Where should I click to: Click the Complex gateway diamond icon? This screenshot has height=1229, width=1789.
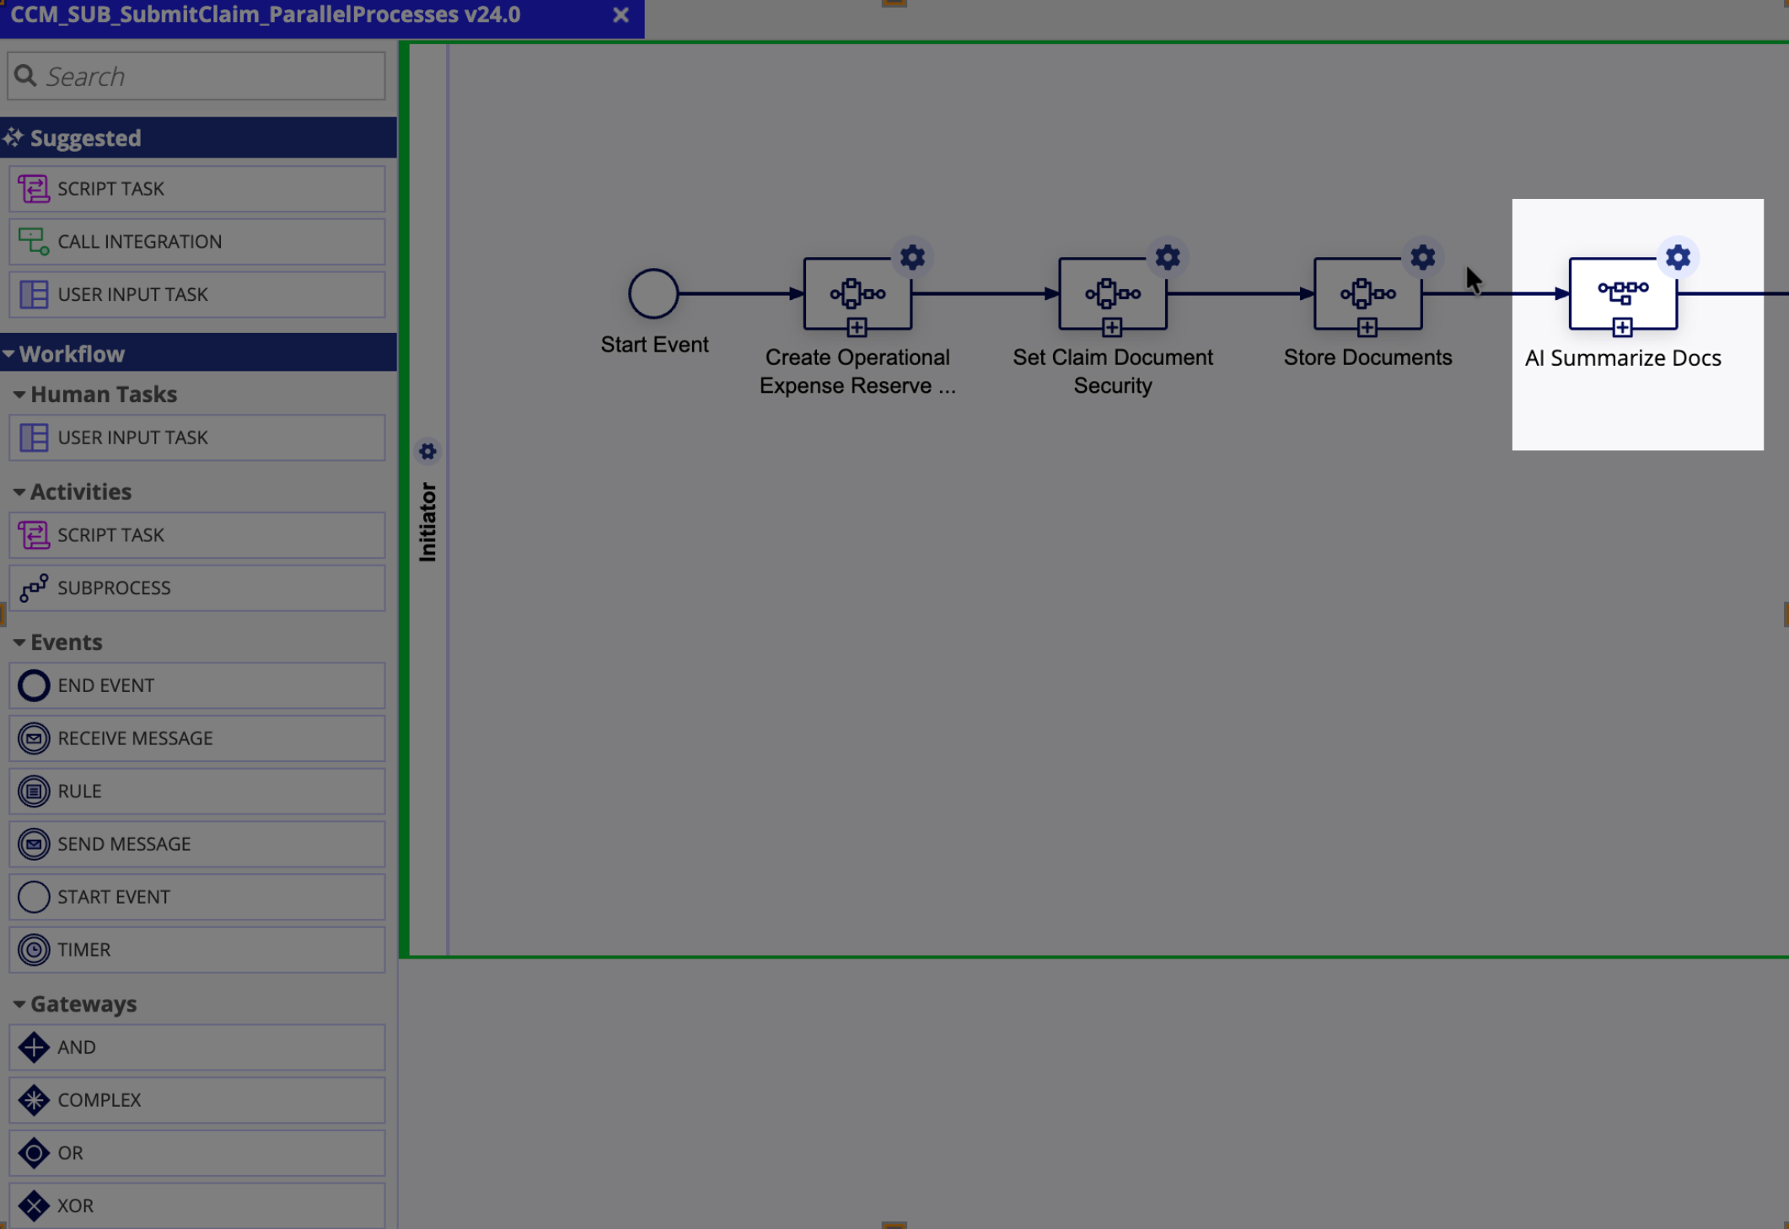pos(34,1100)
